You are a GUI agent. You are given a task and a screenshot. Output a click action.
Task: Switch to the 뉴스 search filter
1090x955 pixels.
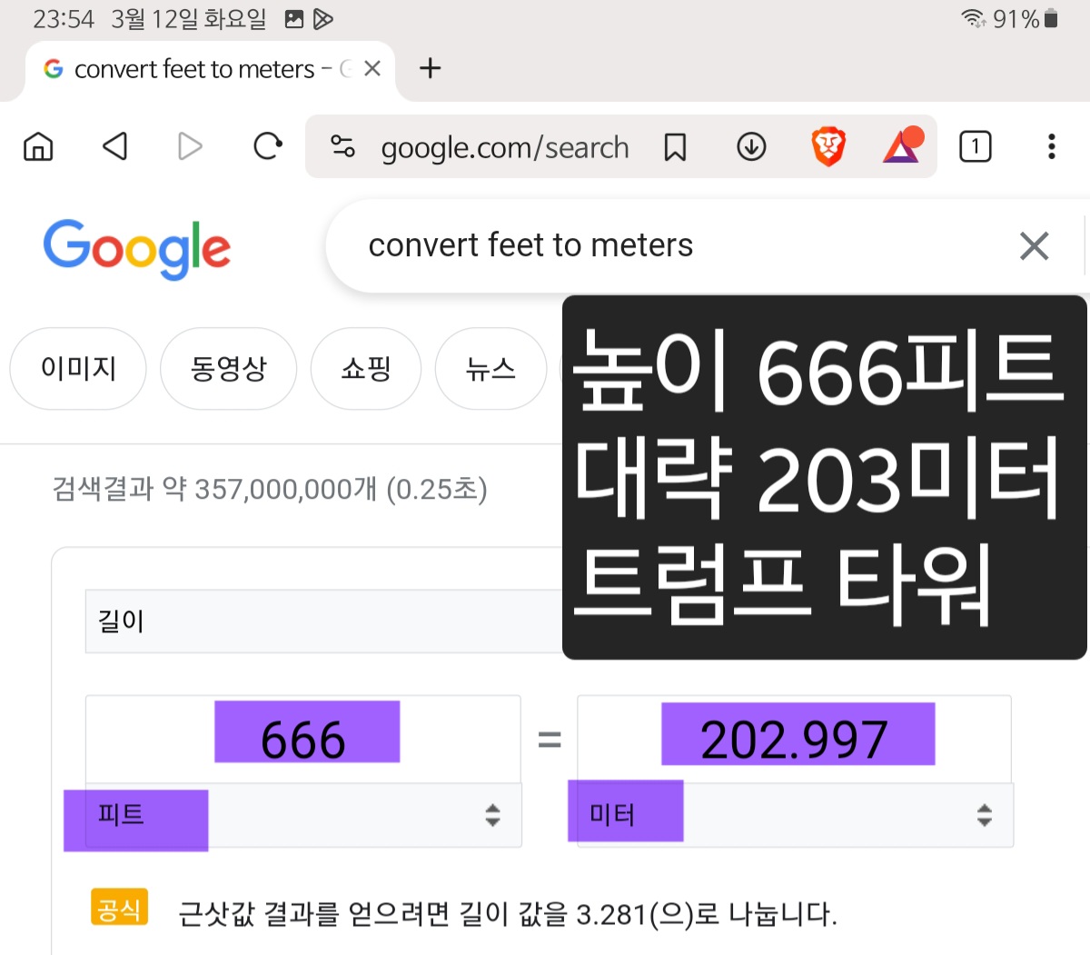[490, 368]
